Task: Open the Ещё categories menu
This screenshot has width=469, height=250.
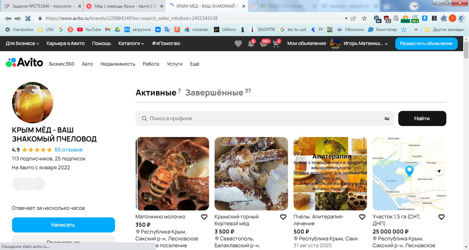Action: [x=195, y=64]
